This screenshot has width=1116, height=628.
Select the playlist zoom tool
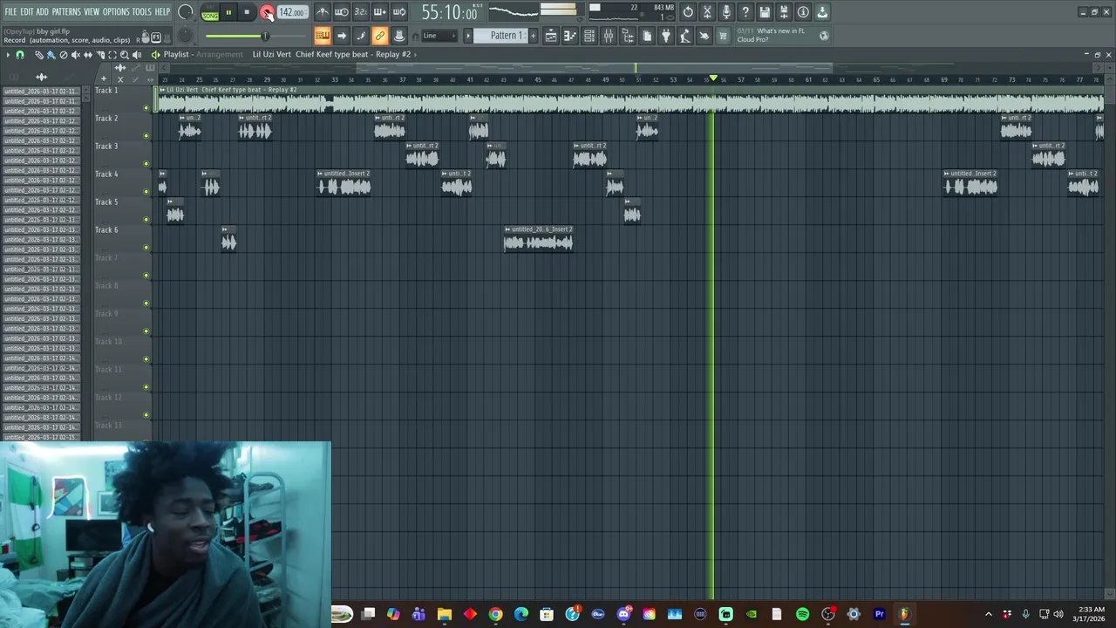(x=124, y=55)
